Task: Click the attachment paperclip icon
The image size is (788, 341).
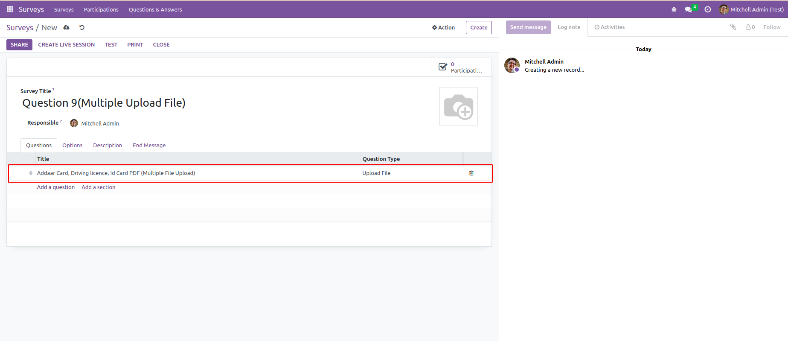Action: click(x=733, y=27)
